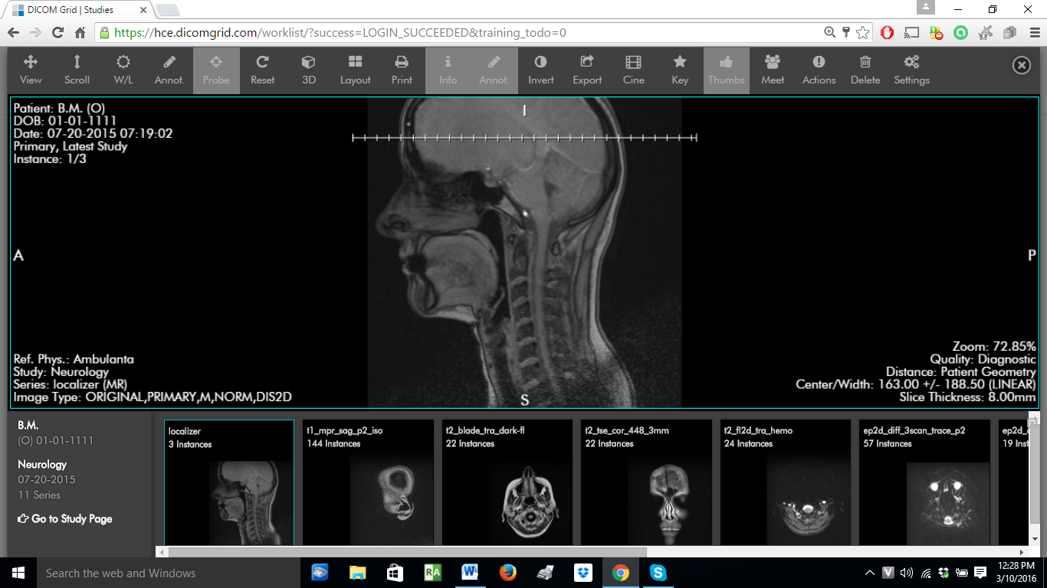This screenshot has width=1047, height=588.
Task: Go forward in the browser
Action: (x=35, y=33)
